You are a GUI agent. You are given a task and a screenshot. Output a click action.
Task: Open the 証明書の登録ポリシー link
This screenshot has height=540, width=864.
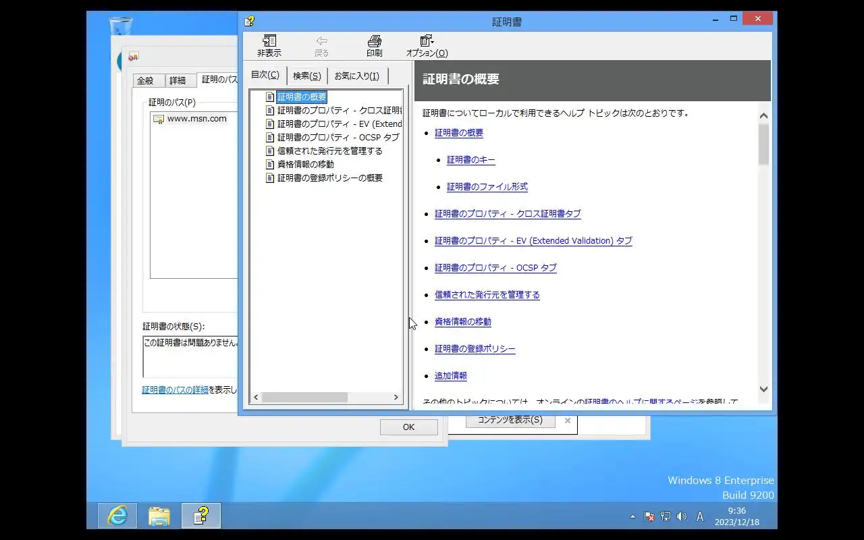[x=475, y=349]
